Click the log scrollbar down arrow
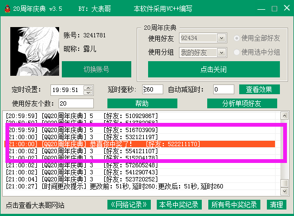The image size is (294, 216). 284,191
